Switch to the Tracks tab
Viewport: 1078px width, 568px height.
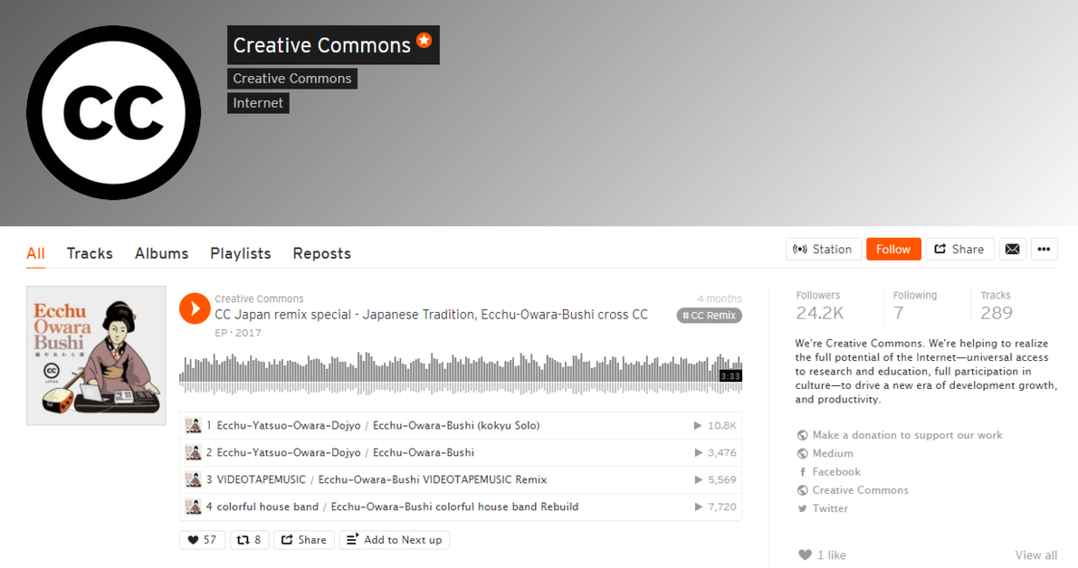pos(90,253)
